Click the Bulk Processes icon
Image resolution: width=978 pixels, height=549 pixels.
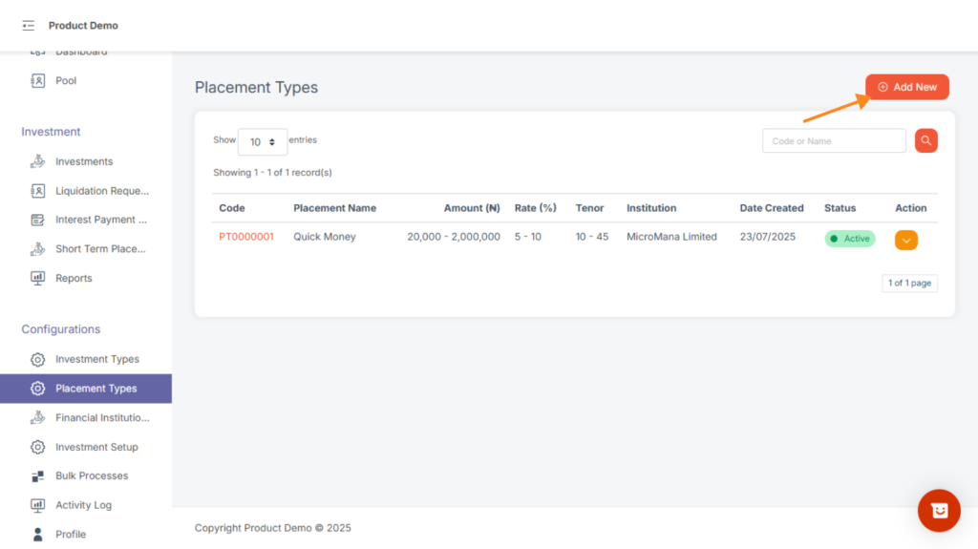click(38, 476)
